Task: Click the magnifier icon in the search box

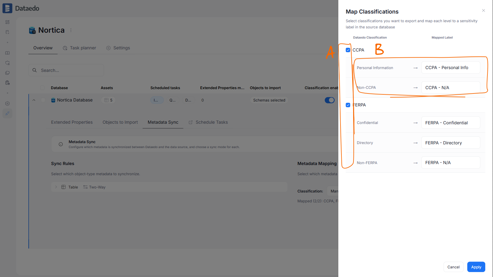Action: pos(35,70)
